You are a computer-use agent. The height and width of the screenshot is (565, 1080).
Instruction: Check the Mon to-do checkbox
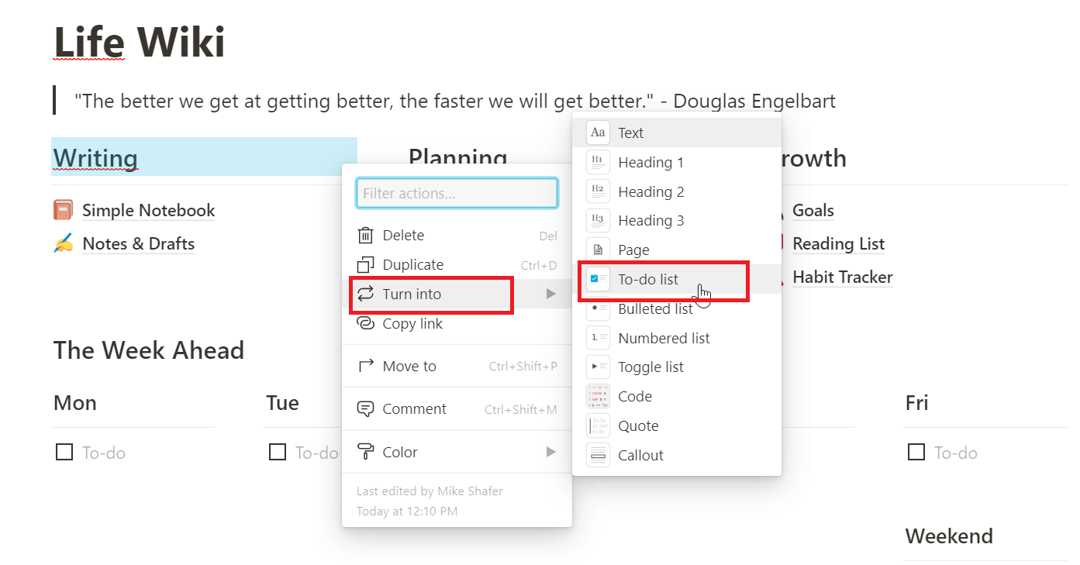click(x=64, y=452)
